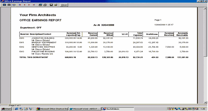Select the second (middle) zoom view icon
Image resolution: width=208 pixels, height=111 pixels.
click(x=9, y=5)
